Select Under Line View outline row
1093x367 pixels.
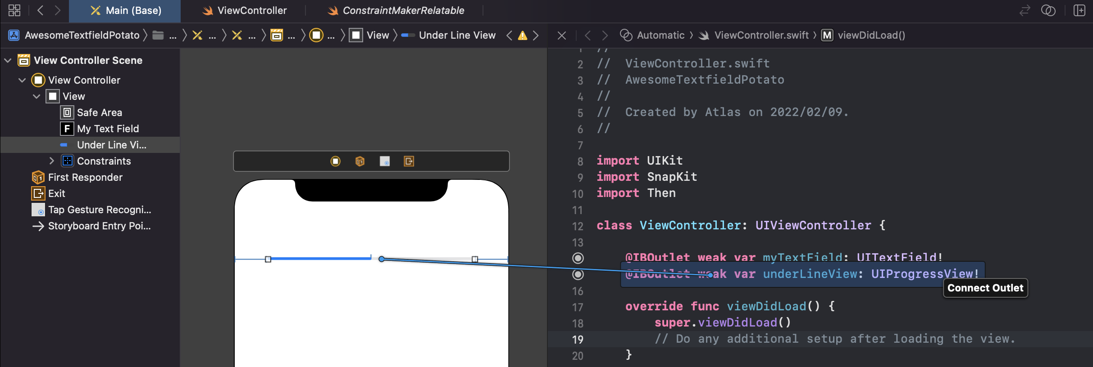pos(90,145)
